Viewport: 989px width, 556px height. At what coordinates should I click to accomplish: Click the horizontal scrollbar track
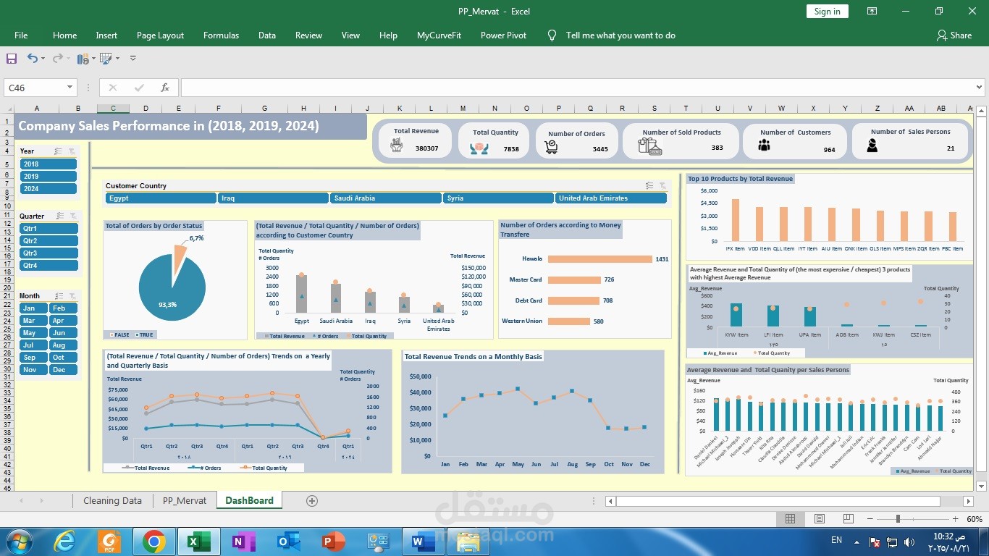[x=778, y=501]
